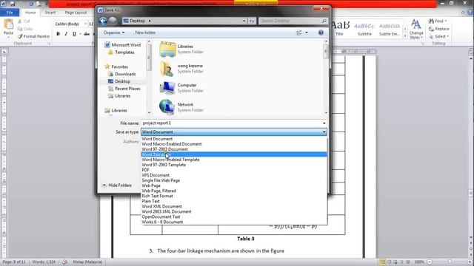Viewport: 474px width, 266px height.
Task: Click the Find binoculars icon
Action: [x=431, y=21]
